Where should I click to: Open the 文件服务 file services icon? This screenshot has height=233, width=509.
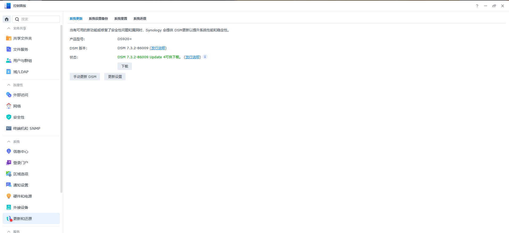pos(9,49)
